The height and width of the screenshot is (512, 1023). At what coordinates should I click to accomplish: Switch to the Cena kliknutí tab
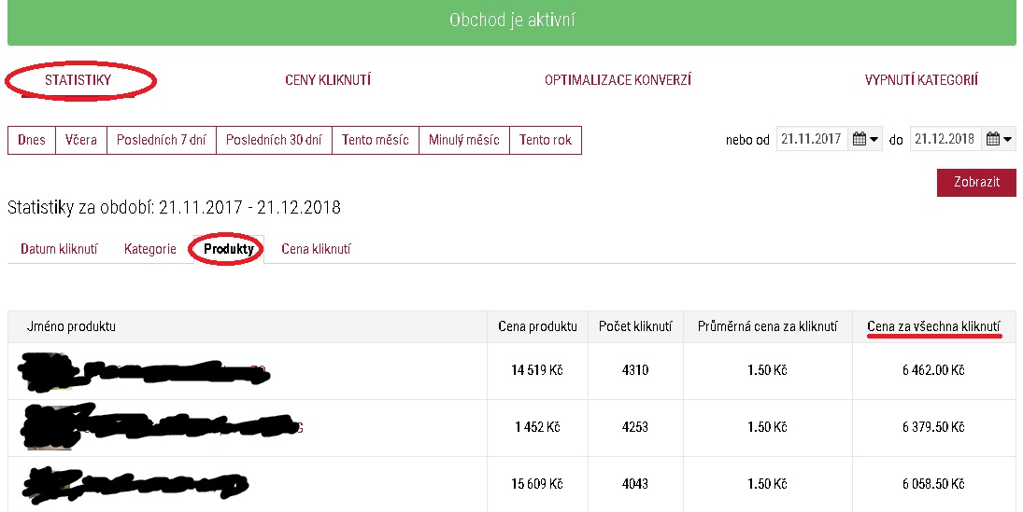pos(316,249)
